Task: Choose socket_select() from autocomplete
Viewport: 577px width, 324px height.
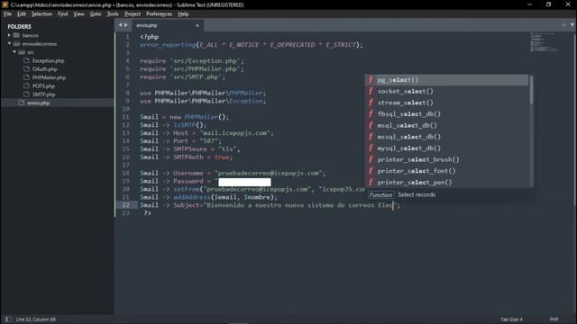Action: (x=447, y=91)
